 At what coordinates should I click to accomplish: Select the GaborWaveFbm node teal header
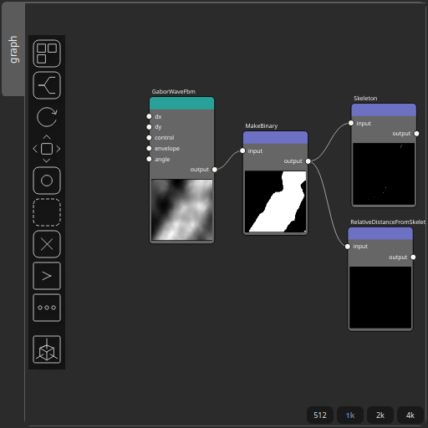[182, 104]
